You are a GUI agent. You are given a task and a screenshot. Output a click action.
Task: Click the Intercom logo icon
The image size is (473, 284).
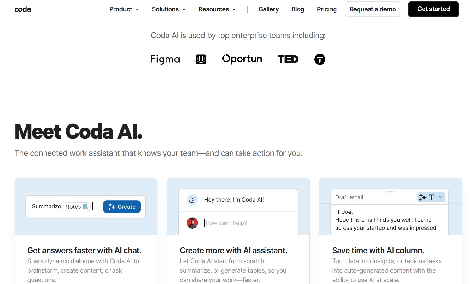201,59
